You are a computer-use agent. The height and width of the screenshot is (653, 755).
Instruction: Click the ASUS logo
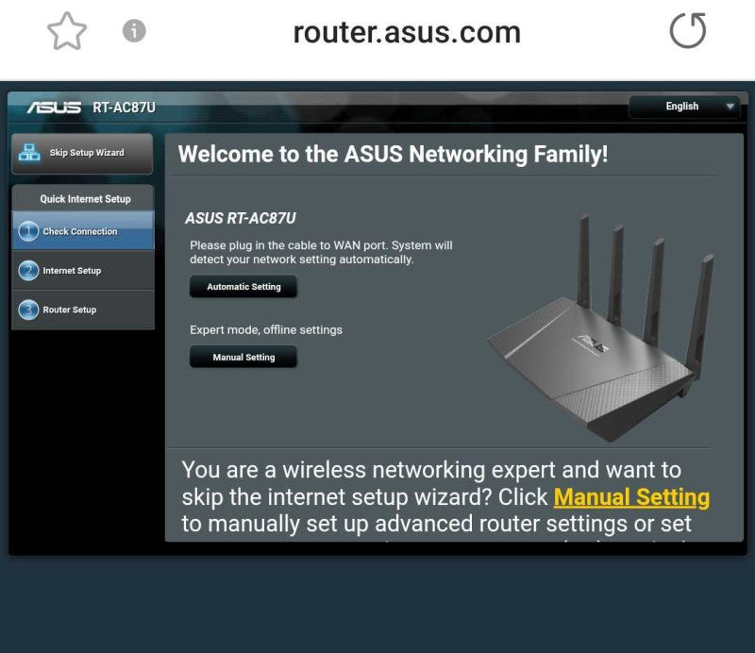[x=54, y=107]
